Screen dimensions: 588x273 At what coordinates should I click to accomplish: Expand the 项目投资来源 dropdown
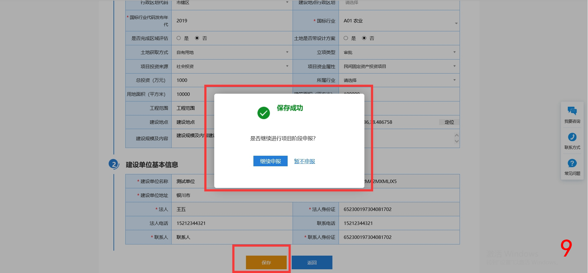pos(287,66)
